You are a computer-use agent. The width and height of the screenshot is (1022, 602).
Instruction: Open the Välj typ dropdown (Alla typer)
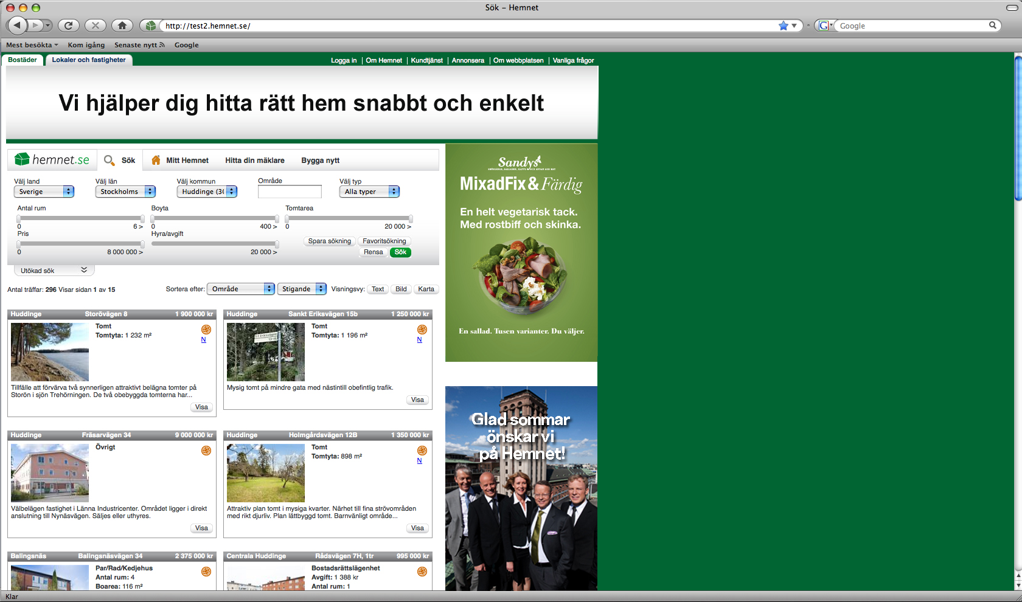(369, 192)
